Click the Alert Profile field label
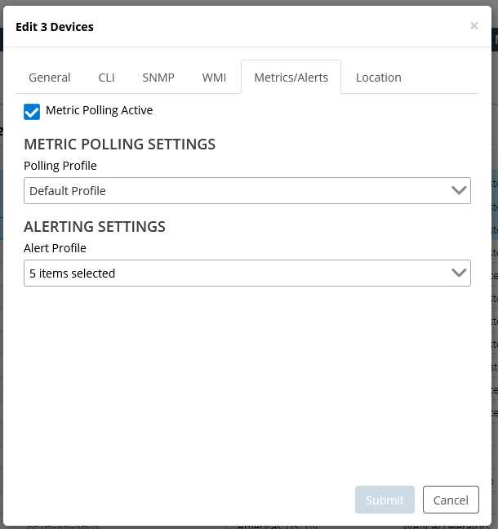Viewport: 498px width, 529px height. (55, 248)
